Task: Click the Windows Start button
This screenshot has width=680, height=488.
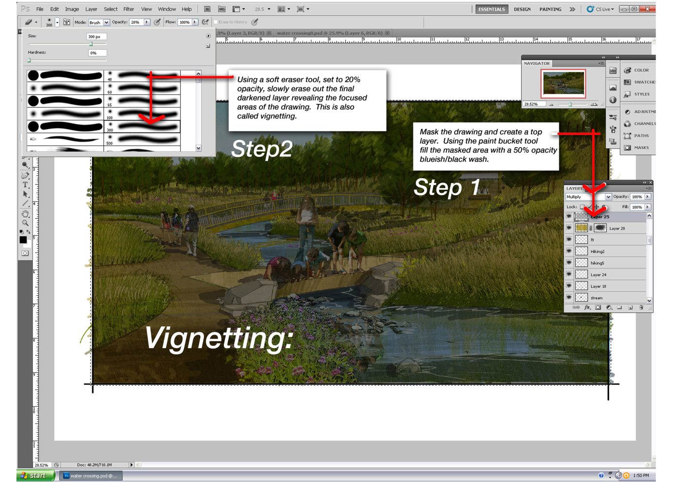Action: point(35,476)
